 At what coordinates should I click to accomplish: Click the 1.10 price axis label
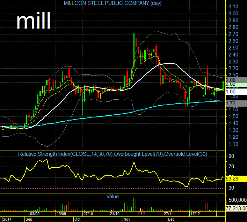[233, 144]
